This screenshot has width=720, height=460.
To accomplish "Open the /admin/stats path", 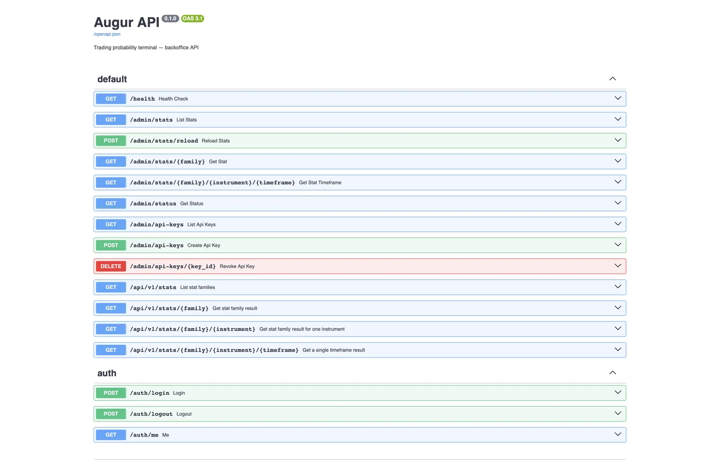I will pyautogui.click(x=151, y=120).
